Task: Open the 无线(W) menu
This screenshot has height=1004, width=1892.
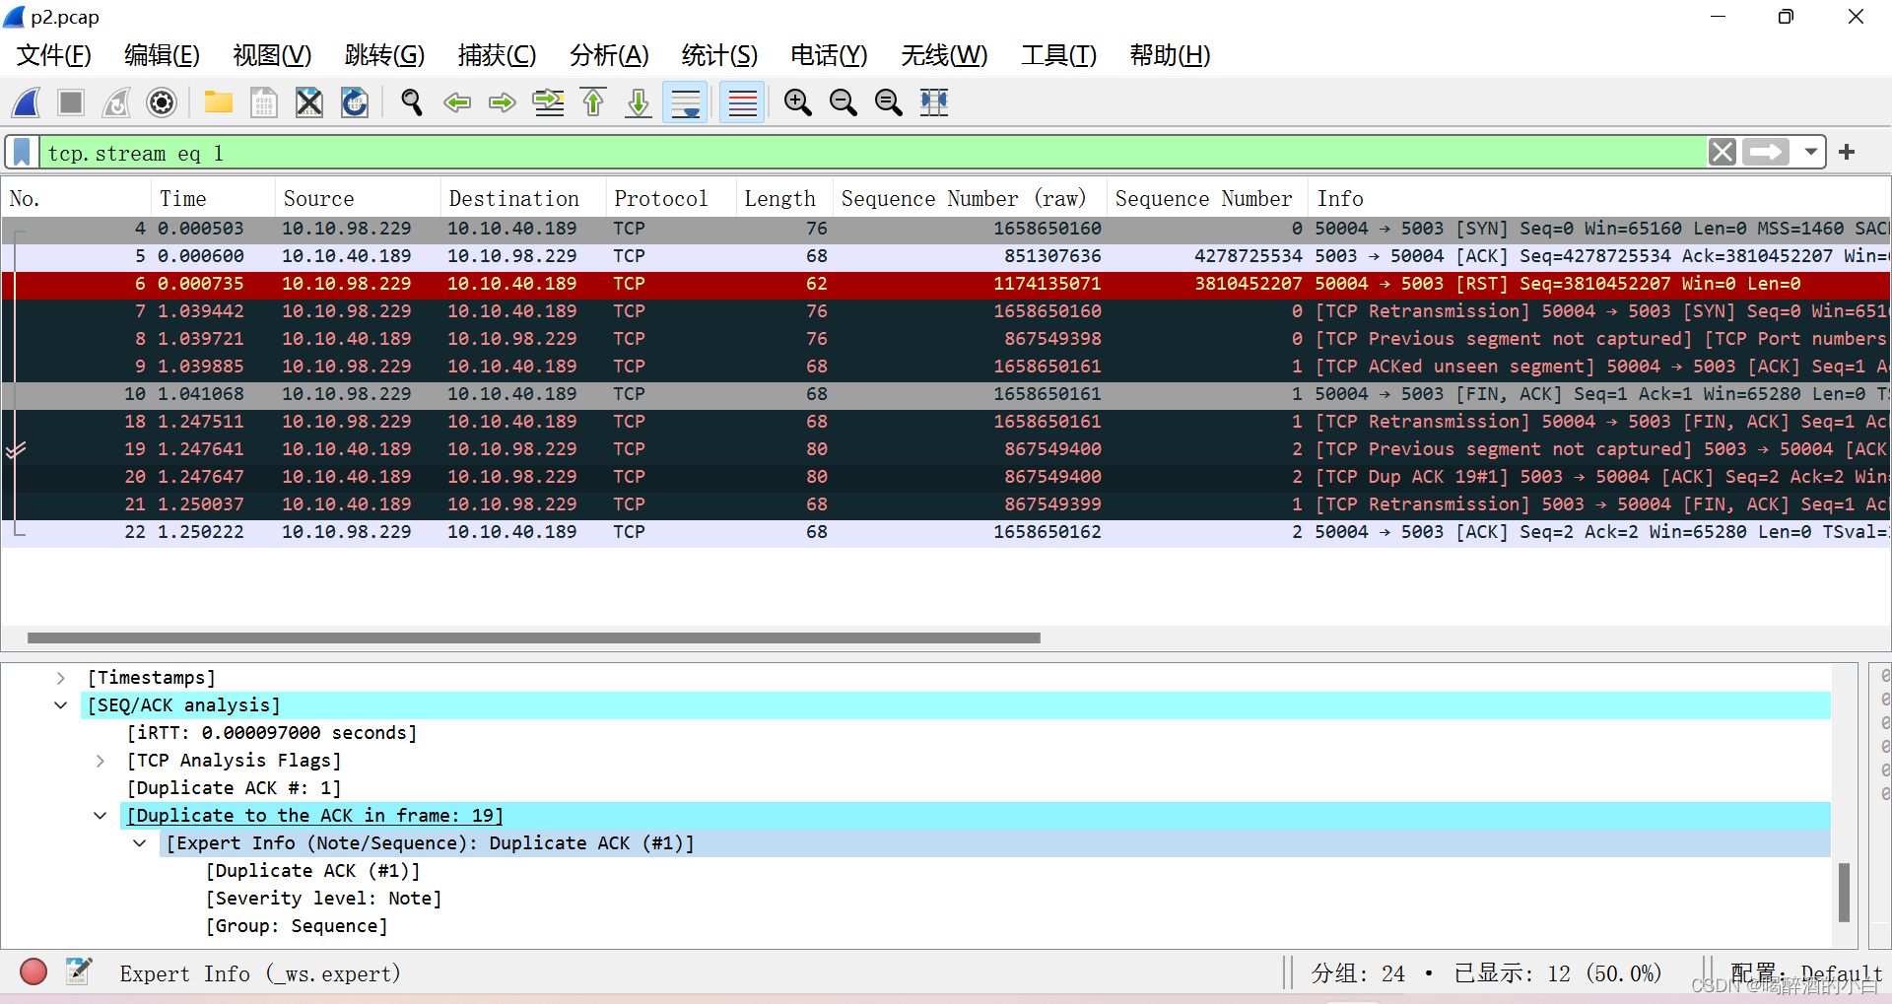Action: click(944, 55)
